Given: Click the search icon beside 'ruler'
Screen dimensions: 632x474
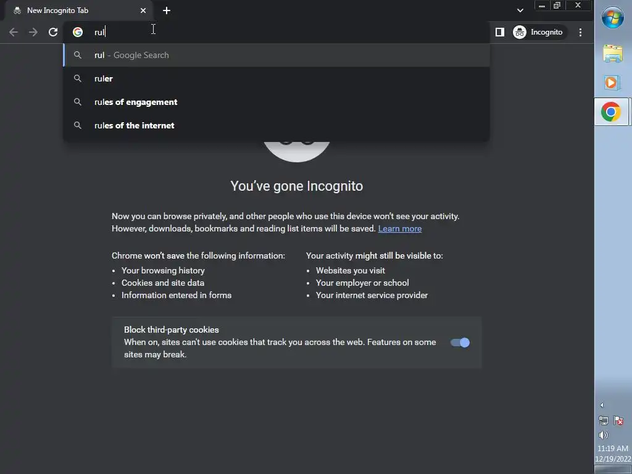Looking at the screenshot, I should (78, 78).
